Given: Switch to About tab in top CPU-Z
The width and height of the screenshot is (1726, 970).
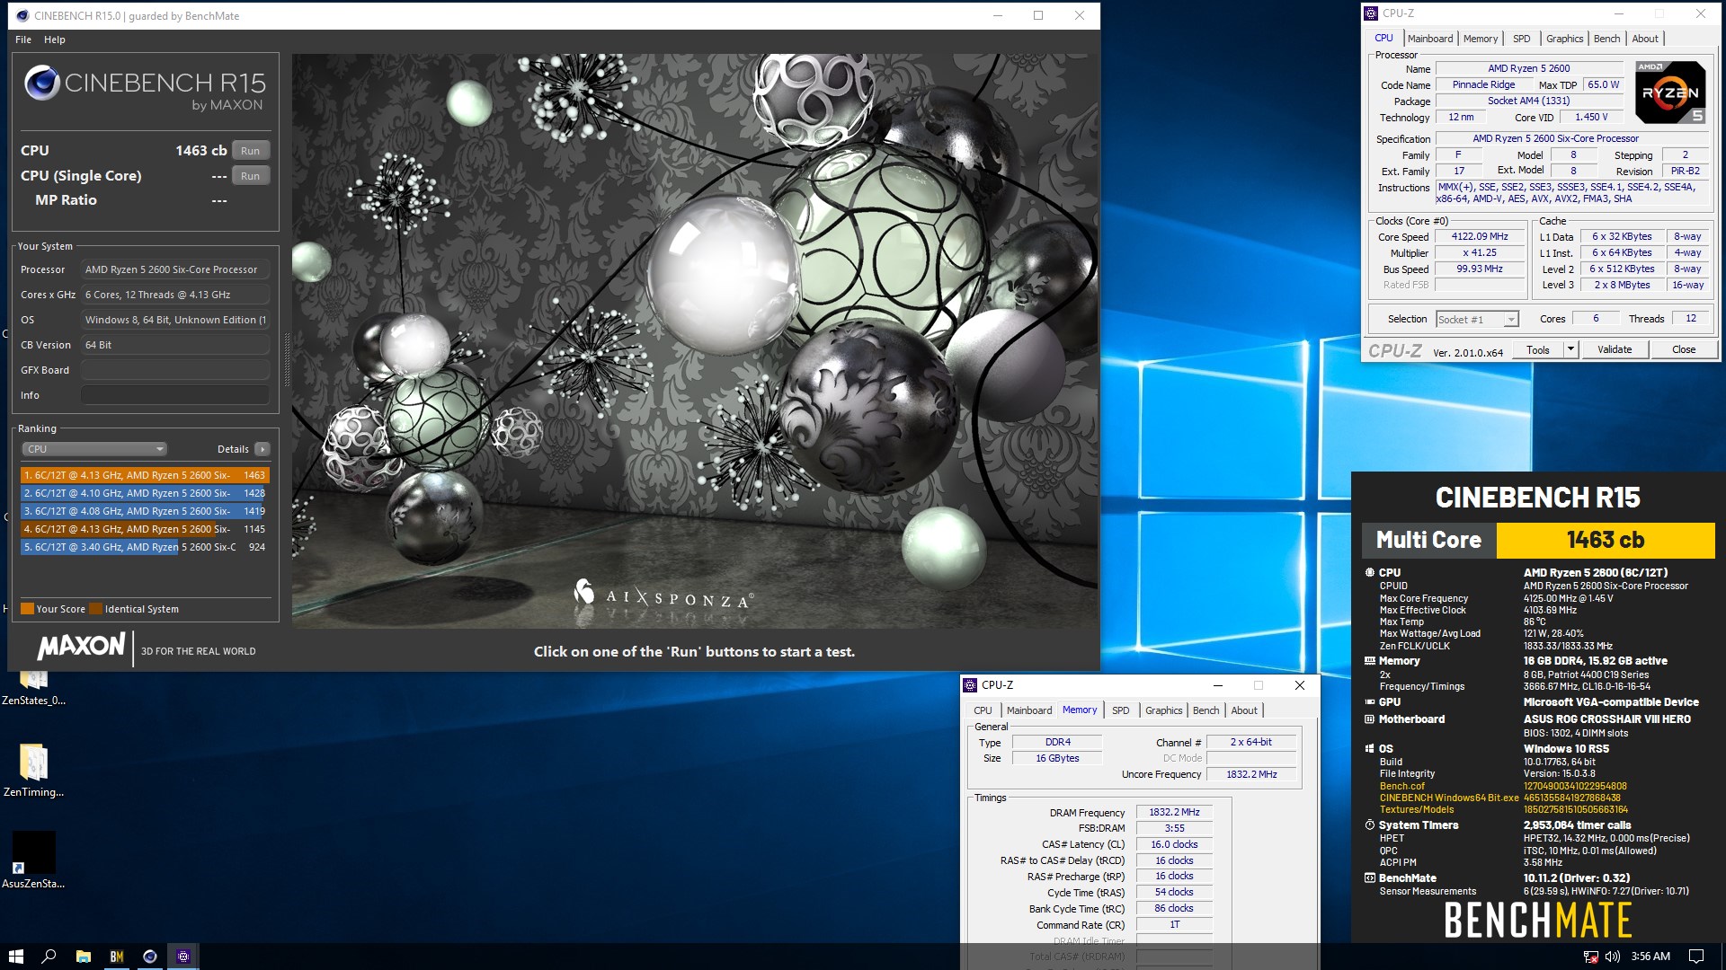Looking at the screenshot, I should coord(1645,39).
